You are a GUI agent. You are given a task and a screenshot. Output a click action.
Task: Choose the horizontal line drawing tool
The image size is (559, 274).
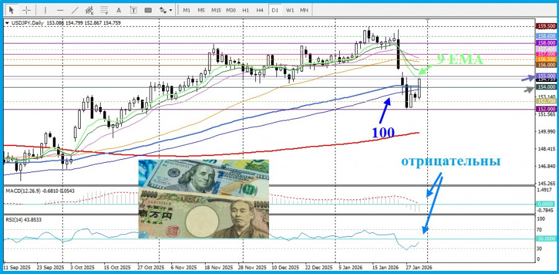point(60,10)
